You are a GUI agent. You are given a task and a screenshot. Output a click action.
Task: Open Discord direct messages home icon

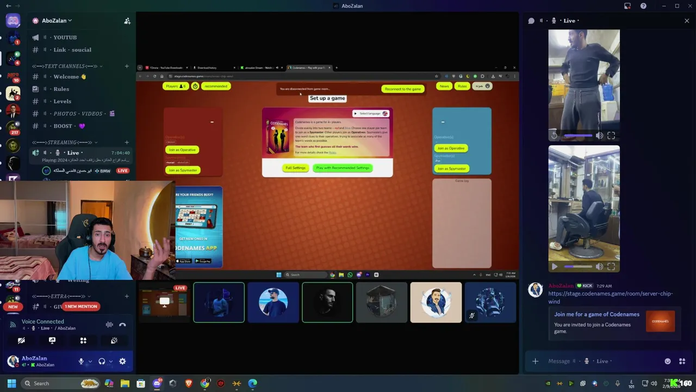point(13,21)
